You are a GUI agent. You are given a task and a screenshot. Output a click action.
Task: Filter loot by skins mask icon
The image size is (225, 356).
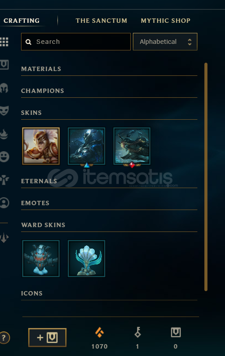pos(4,110)
